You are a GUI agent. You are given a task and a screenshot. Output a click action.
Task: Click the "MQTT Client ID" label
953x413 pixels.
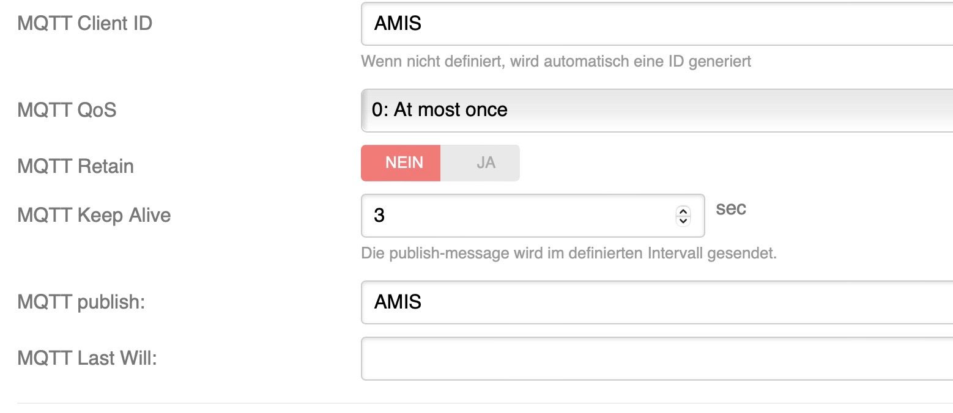85,24
